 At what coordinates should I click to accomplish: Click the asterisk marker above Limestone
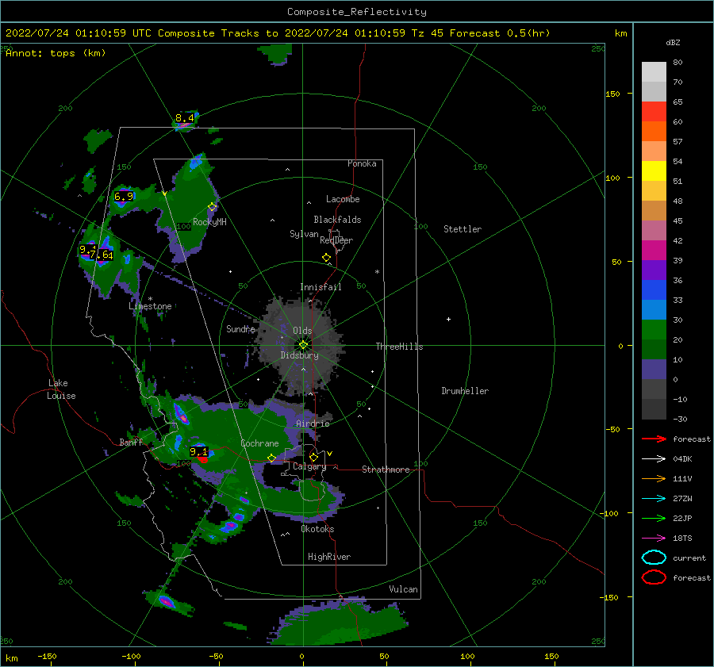pos(150,299)
